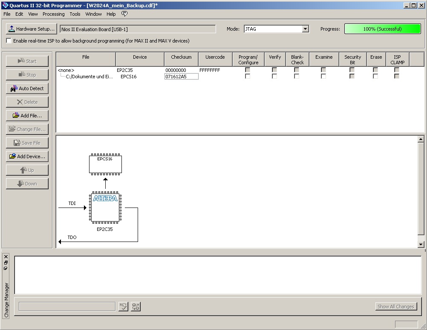The height and width of the screenshot is (330, 427).
Task: Click Change Manager float/dock icon
Action: tap(6, 262)
